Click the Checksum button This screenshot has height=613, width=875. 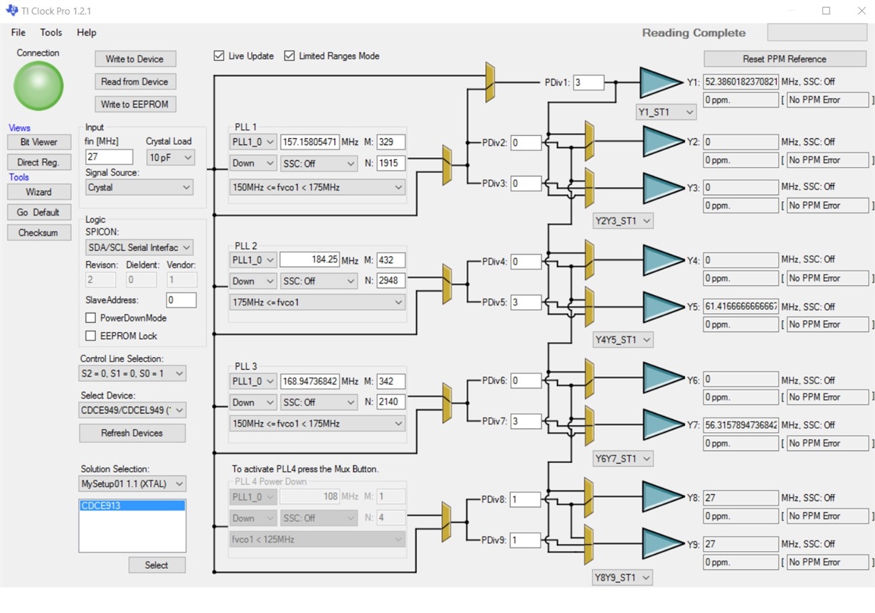pyautogui.click(x=39, y=233)
